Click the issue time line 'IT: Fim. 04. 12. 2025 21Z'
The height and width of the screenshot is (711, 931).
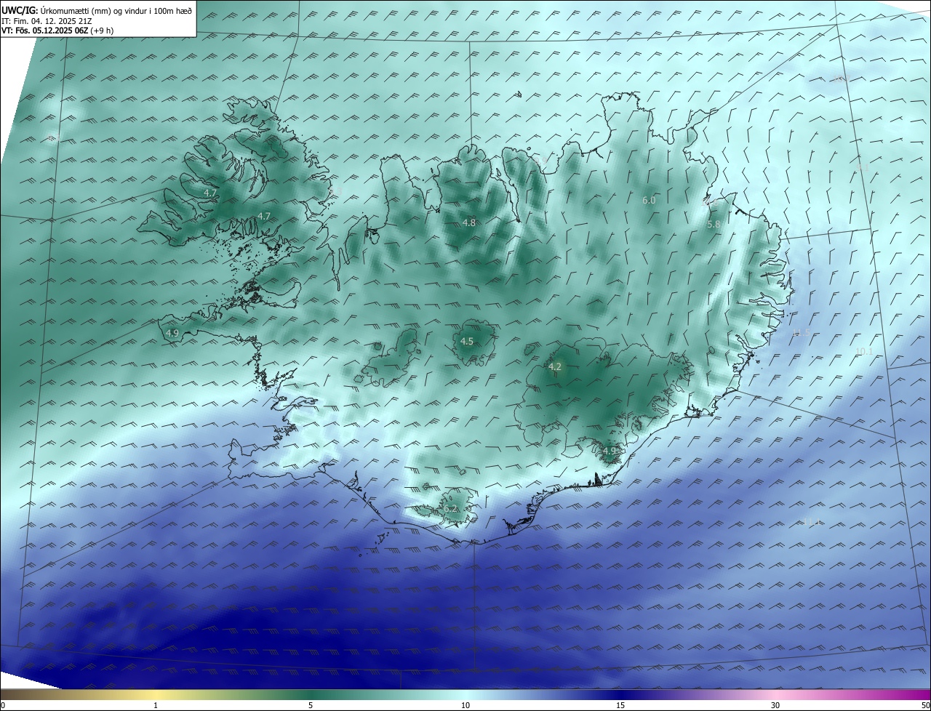47,20
